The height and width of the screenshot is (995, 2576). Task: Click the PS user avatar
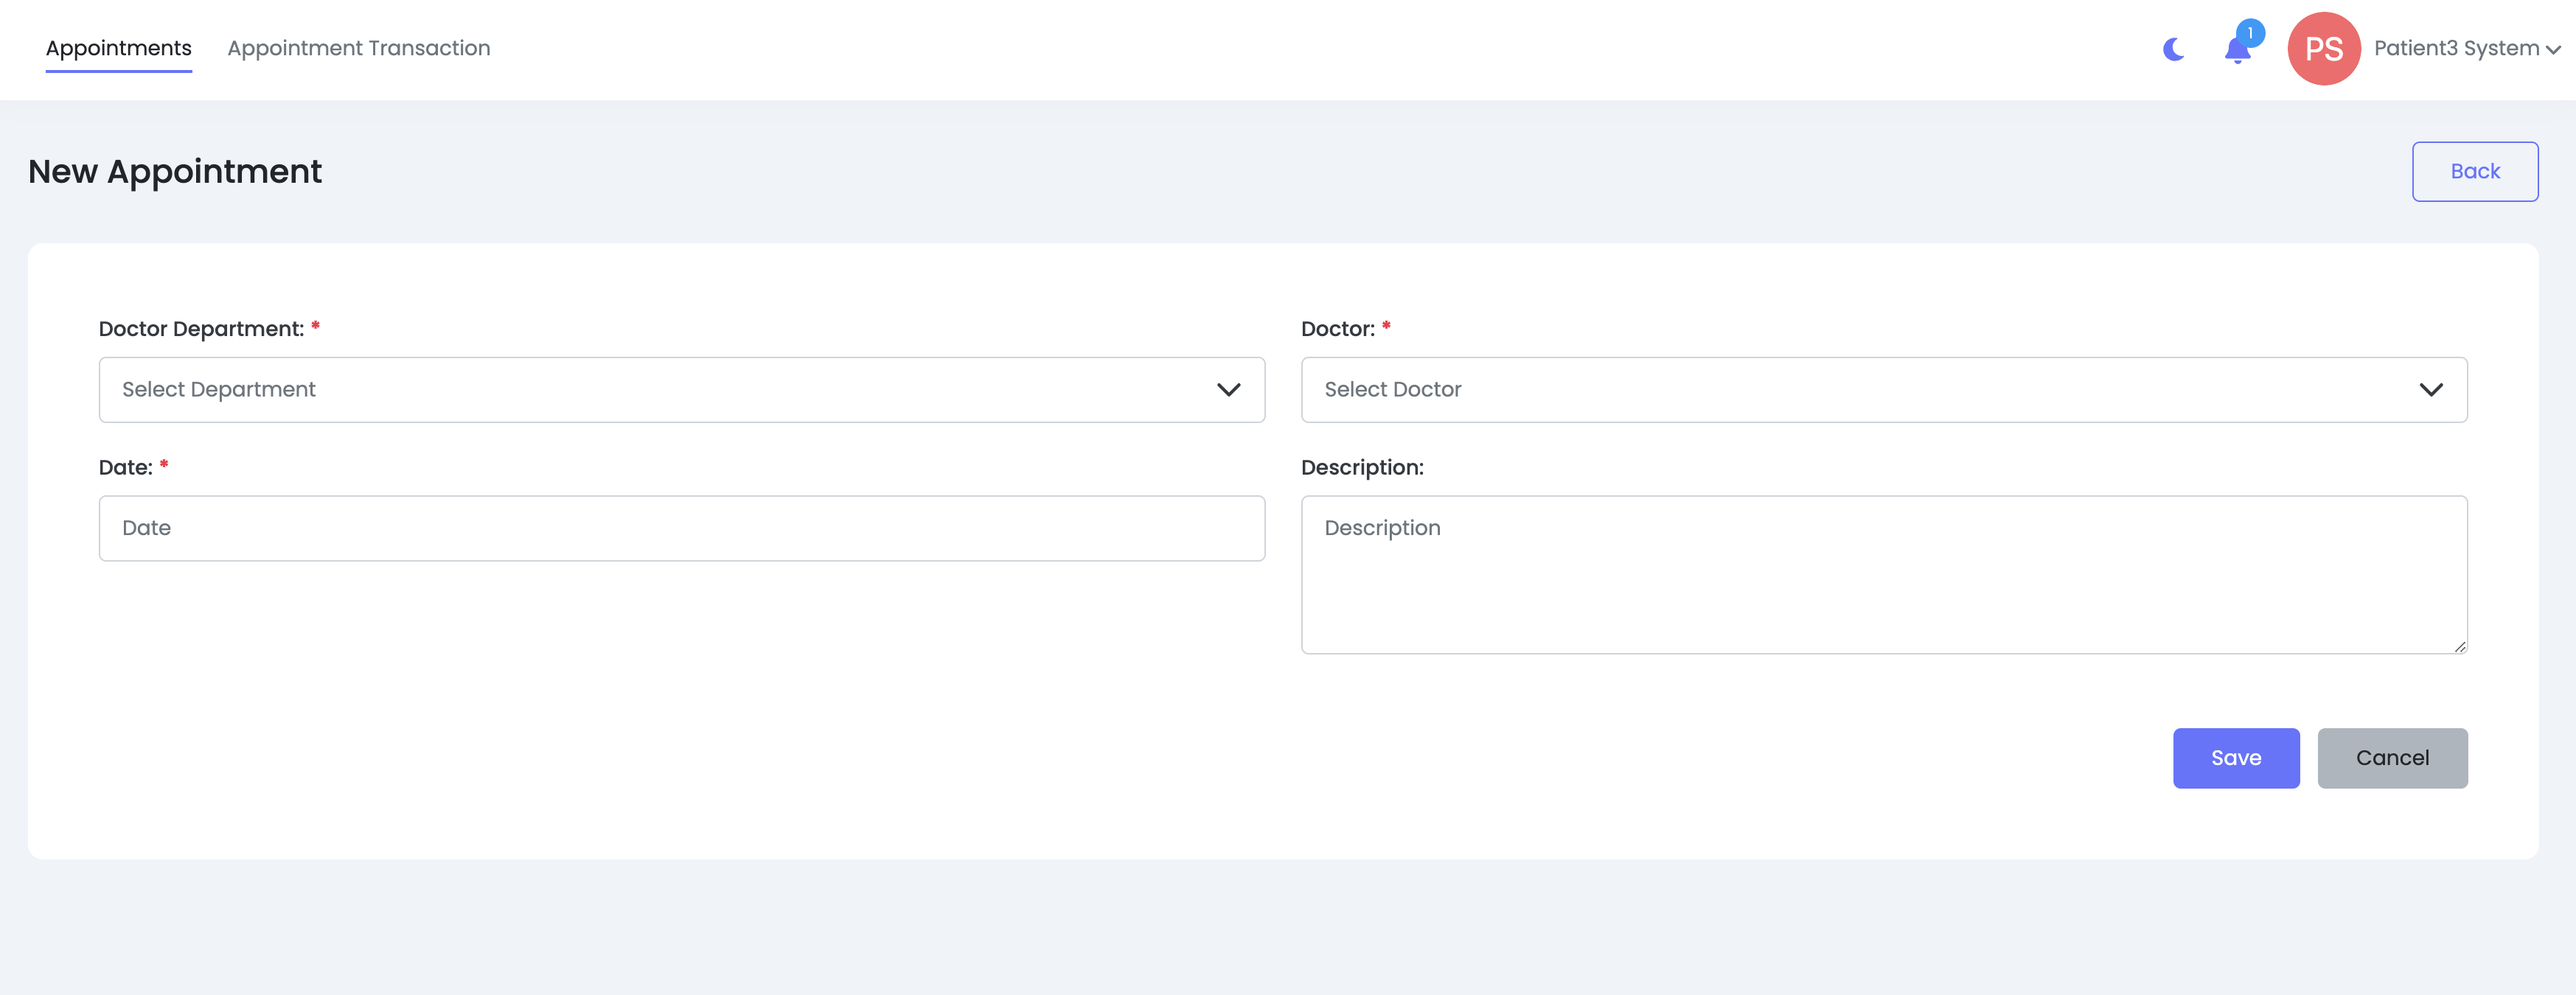click(x=2323, y=49)
